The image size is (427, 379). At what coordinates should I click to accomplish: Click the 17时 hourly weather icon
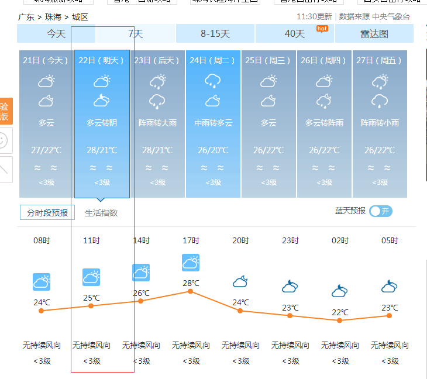[x=191, y=263]
